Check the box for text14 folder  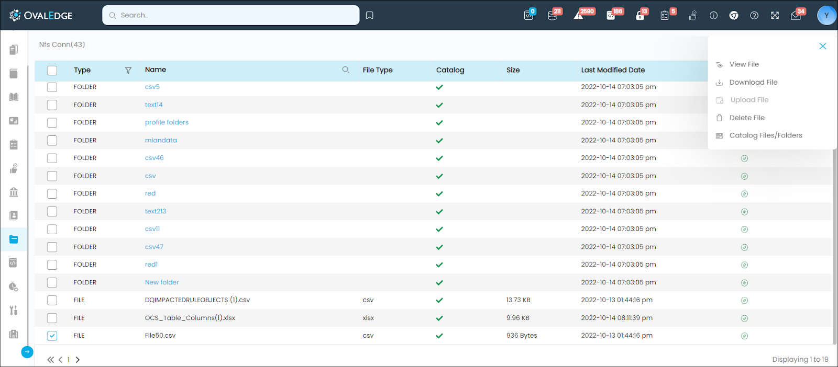pyautogui.click(x=52, y=105)
